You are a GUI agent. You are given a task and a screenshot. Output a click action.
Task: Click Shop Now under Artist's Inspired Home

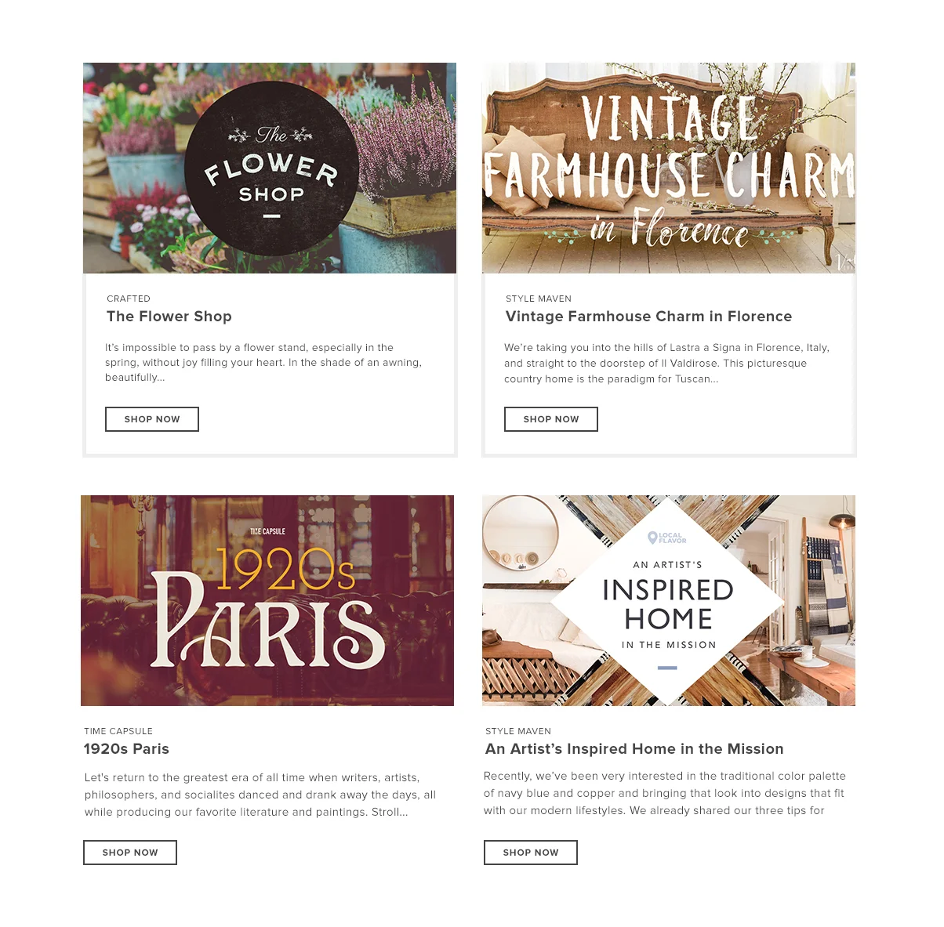tap(531, 853)
